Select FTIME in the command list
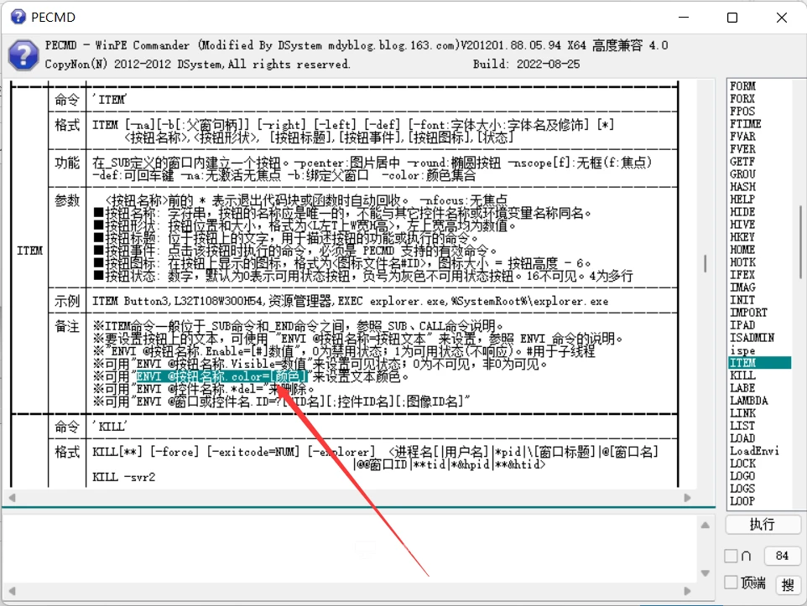The image size is (807, 606). pyautogui.click(x=745, y=123)
